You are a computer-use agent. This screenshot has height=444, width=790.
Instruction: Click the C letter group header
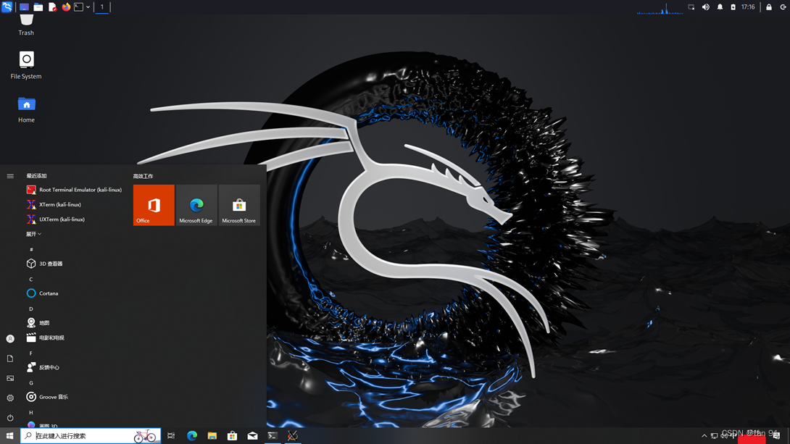31,279
